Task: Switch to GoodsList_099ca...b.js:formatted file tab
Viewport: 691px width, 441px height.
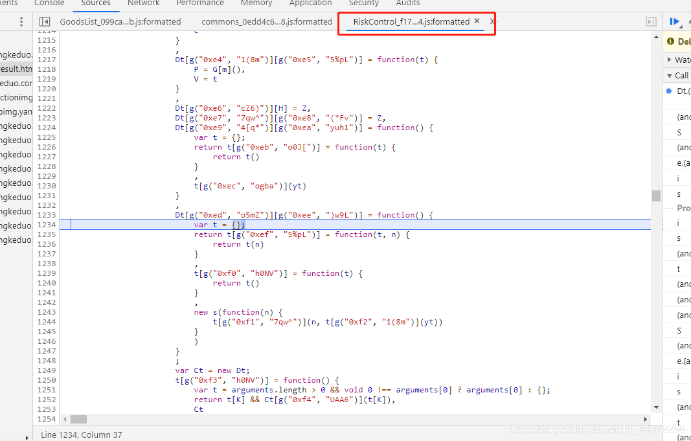Action: (120, 21)
